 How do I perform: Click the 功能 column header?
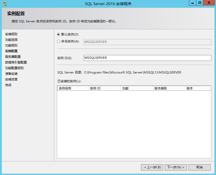137,88
